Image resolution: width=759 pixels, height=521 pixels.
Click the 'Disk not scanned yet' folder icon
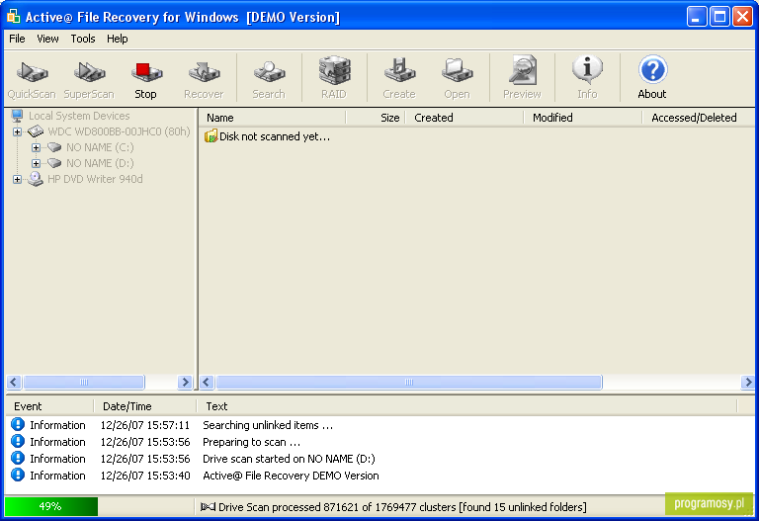pyautogui.click(x=211, y=136)
